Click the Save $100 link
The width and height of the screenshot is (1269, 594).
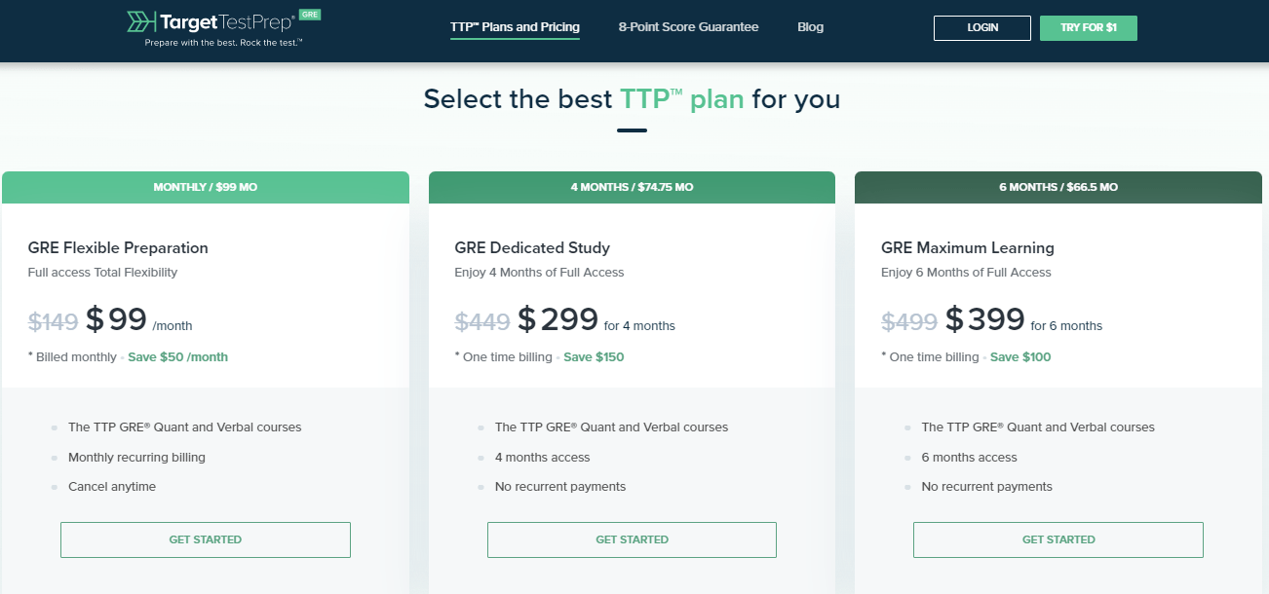coord(1019,357)
